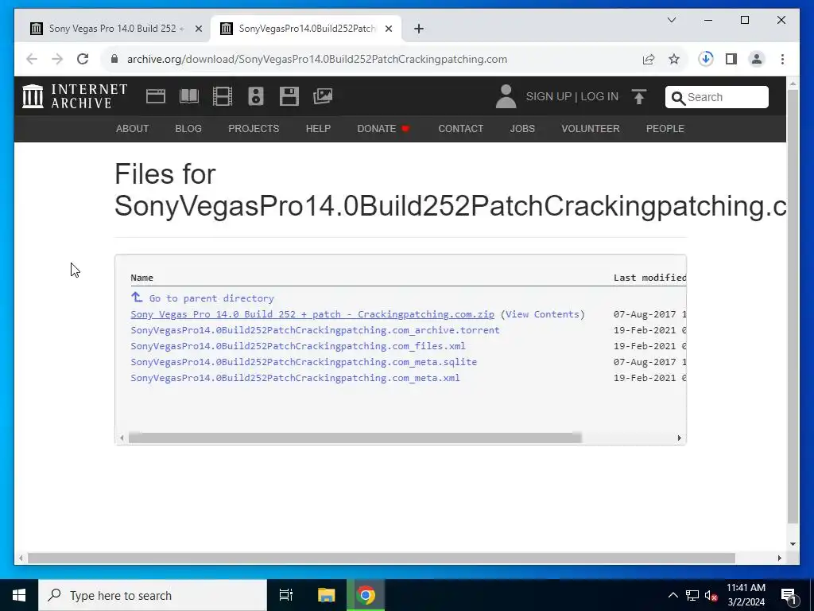Screen dimensions: 814x611
Task: Click the taskbar Type here to search box
Action: click(153, 595)
